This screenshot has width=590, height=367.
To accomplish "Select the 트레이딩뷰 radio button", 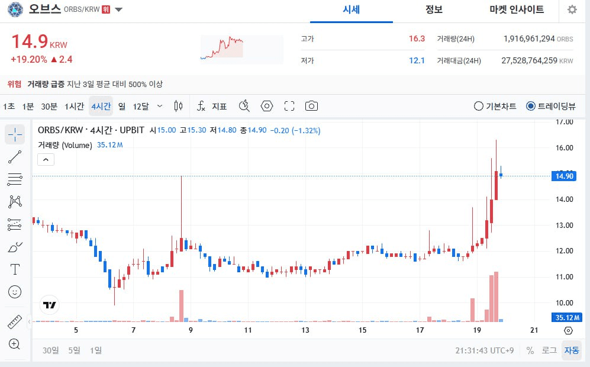I will click(x=531, y=107).
